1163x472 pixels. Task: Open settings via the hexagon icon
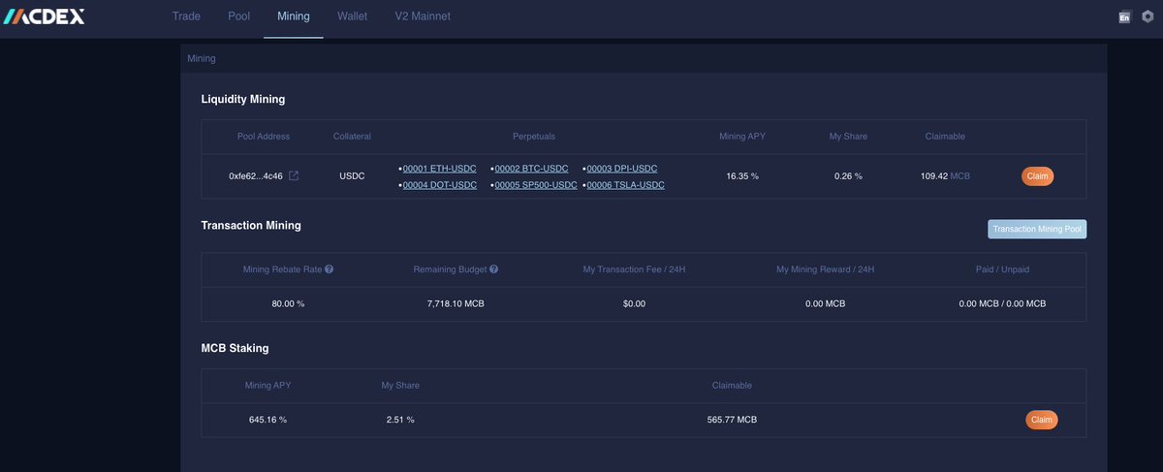coord(1147,17)
